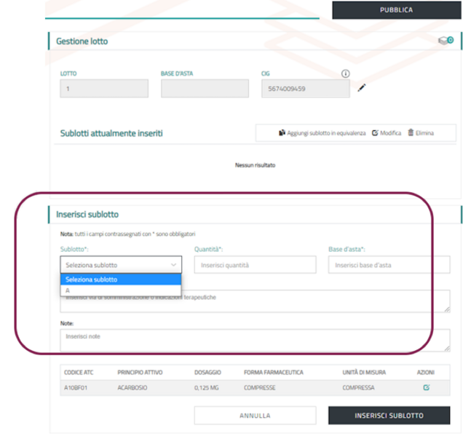463x436 pixels.
Task: Click the empty BASE D'ASTA field in Gestione lotto
Action: tap(205, 89)
